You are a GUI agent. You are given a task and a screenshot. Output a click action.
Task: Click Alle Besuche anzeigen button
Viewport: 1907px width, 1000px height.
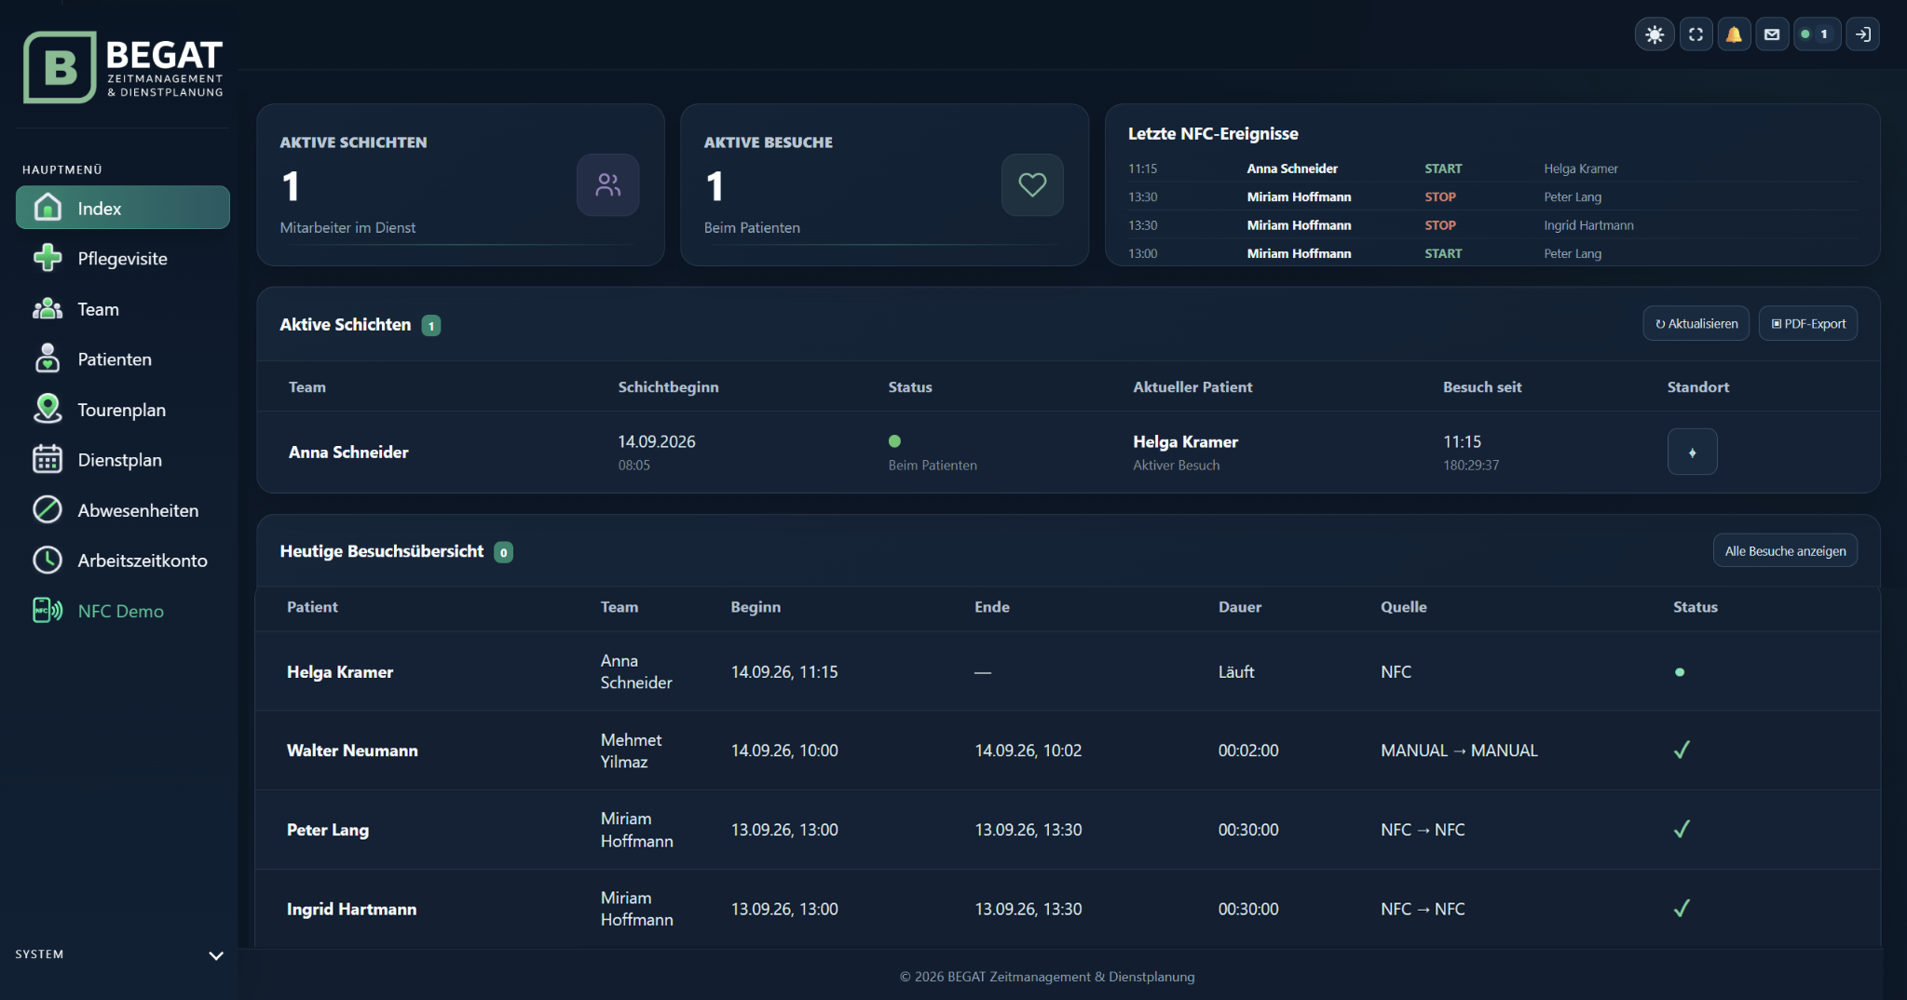coord(1785,550)
